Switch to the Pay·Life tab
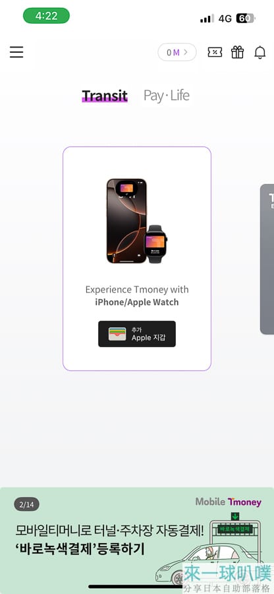Viewport: 274px width, 594px height. pyautogui.click(x=166, y=96)
